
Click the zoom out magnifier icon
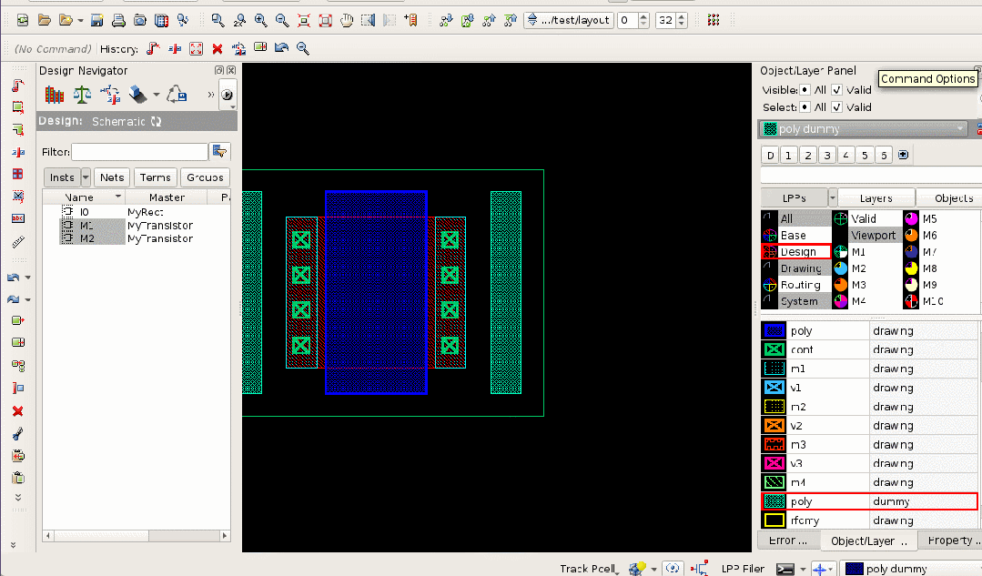[282, 20]
